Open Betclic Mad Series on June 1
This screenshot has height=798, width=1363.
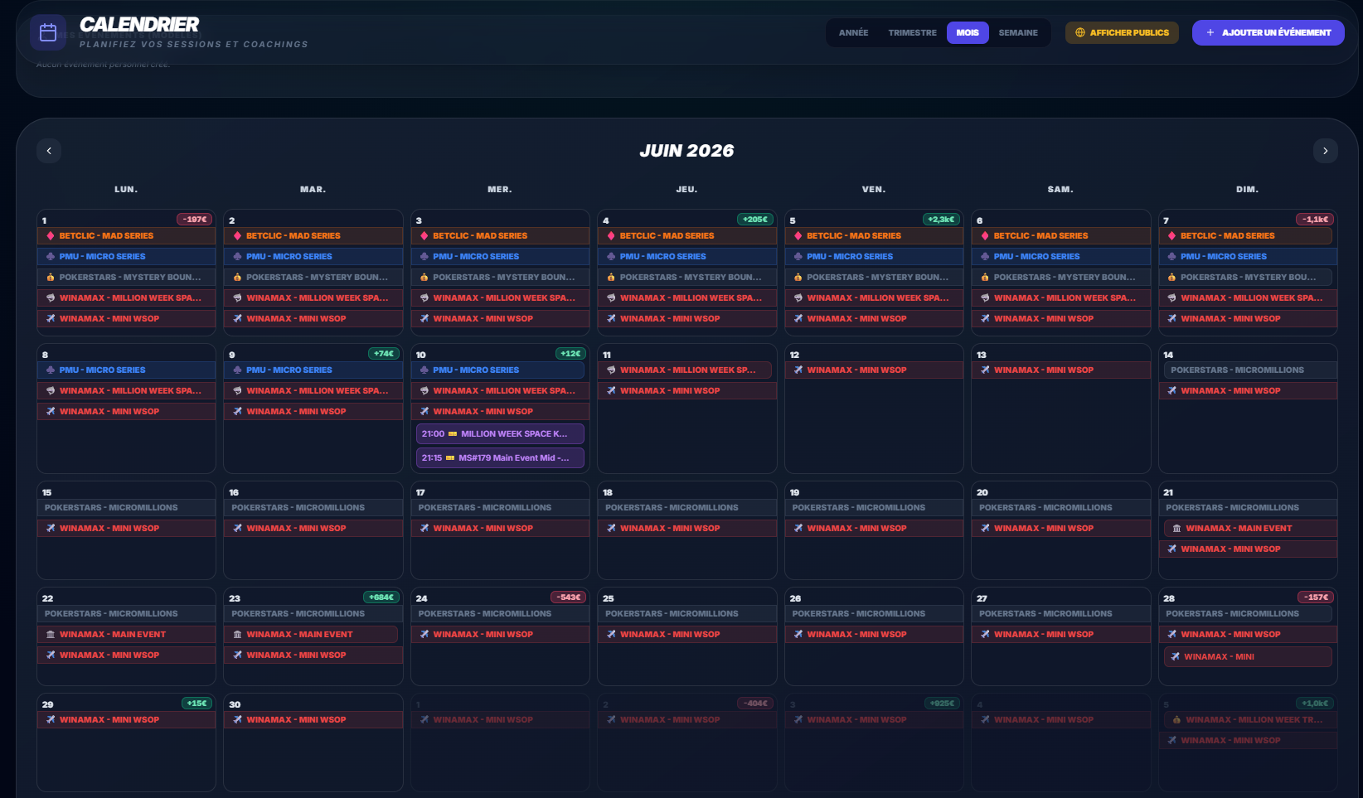[126, 236]
